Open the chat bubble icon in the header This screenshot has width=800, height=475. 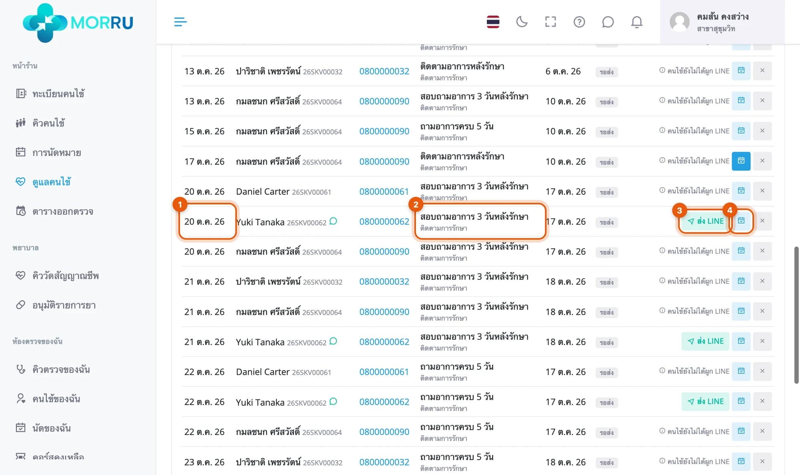pos(608,22)
